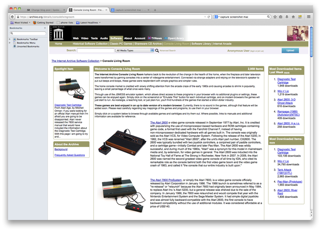Open the OpenLibrary section
Image resolution: width=321 pixels, height=231 pixels.
point(174,38)
